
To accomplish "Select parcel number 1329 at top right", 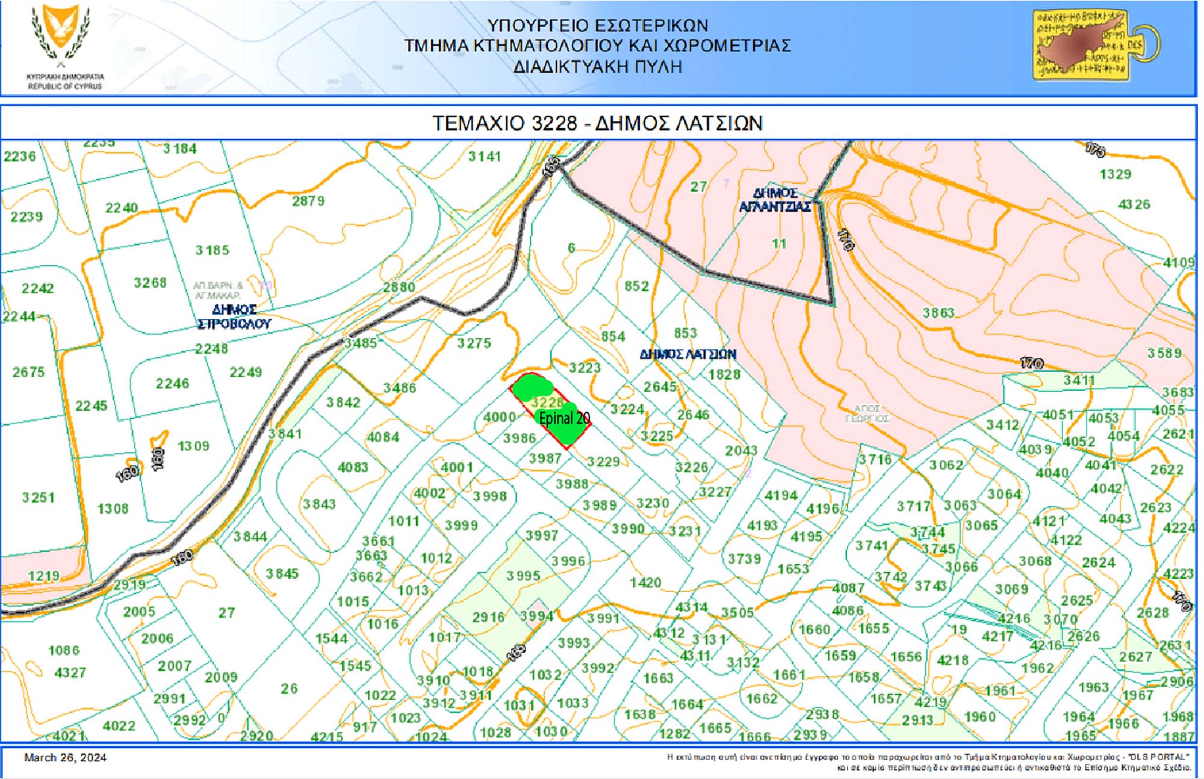I will coord(1115,174).
